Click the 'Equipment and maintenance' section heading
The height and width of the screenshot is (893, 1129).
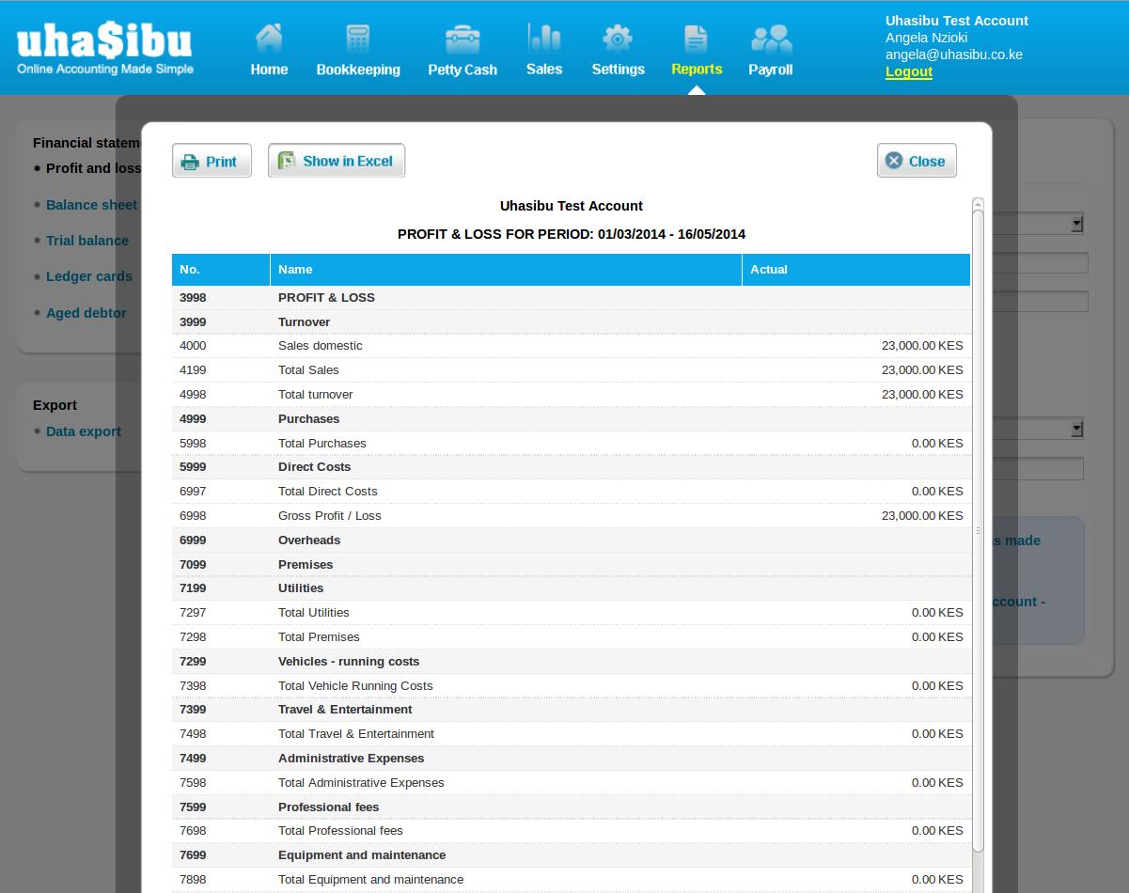pyautogui.click(x=362, y=855)
